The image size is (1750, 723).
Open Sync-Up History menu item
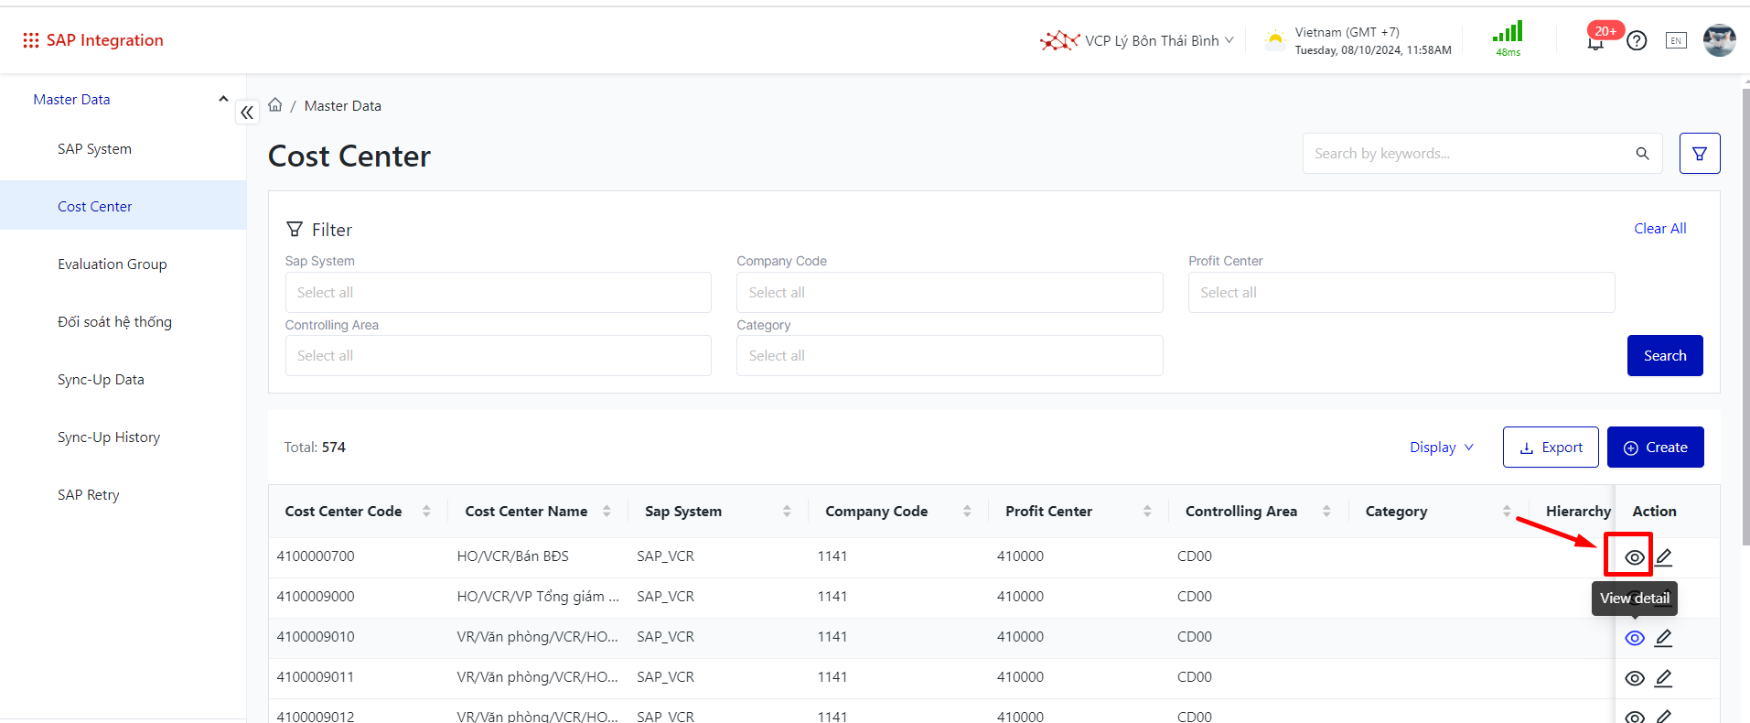tap(109, 437)
